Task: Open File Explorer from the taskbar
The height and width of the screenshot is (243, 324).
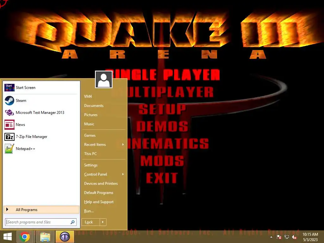Action: (x=45, y=237)
